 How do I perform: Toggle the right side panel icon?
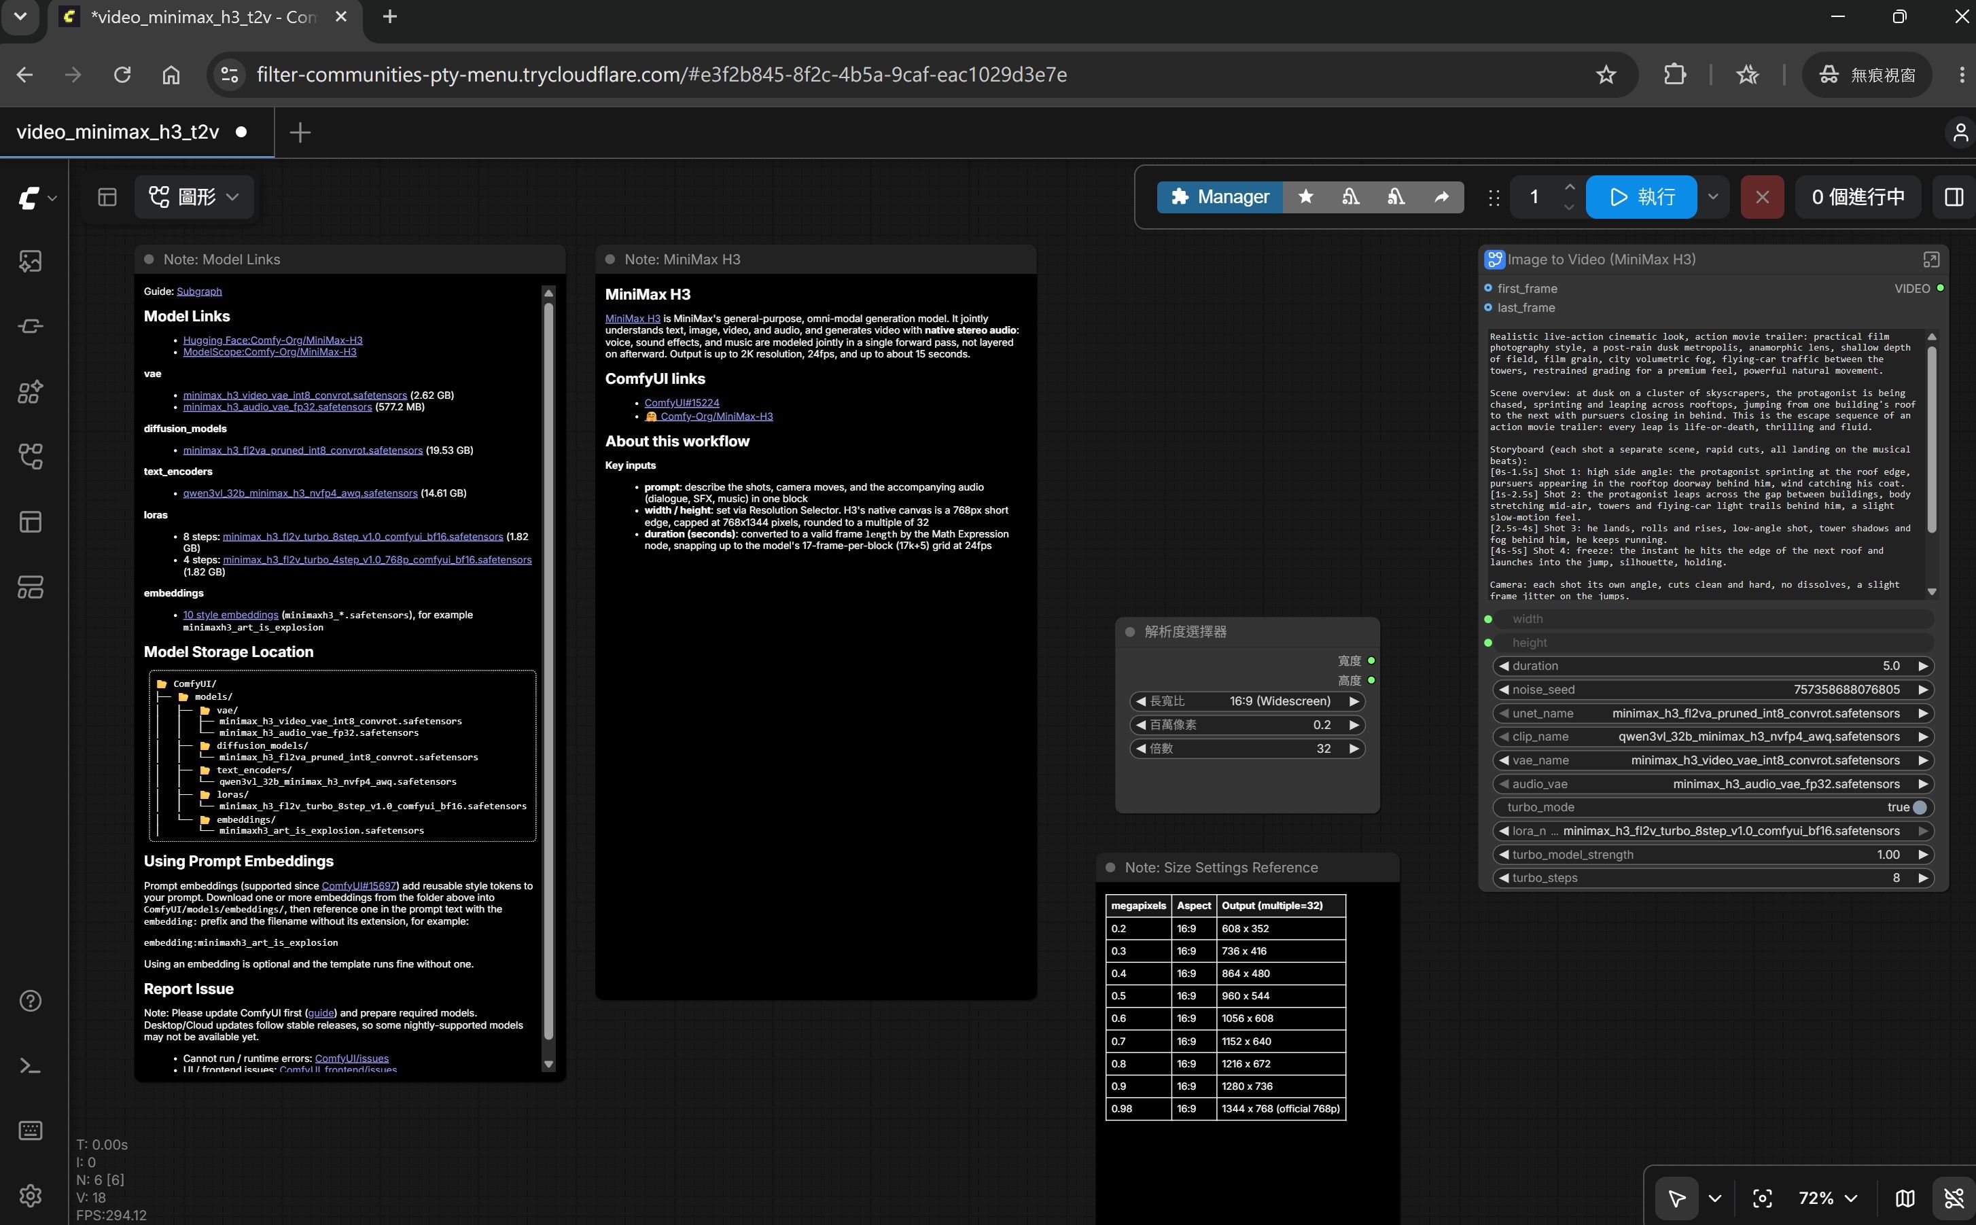pyautogui.click(x=1954, y=197)
